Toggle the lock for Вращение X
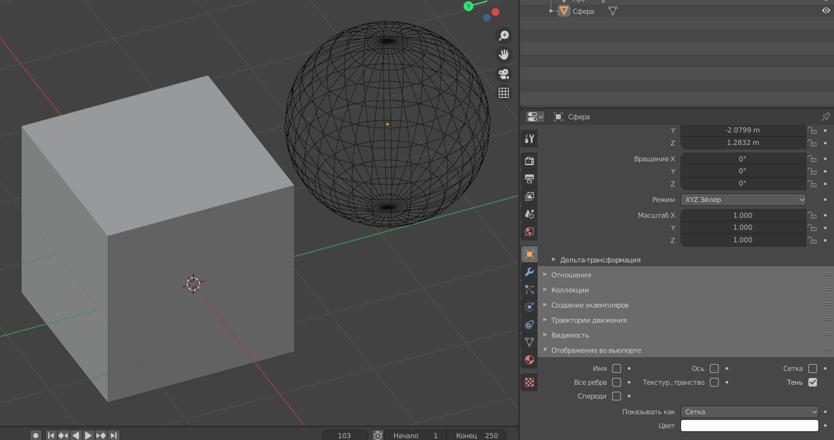Viewport: 834px width, 440px height. (812, 158)
